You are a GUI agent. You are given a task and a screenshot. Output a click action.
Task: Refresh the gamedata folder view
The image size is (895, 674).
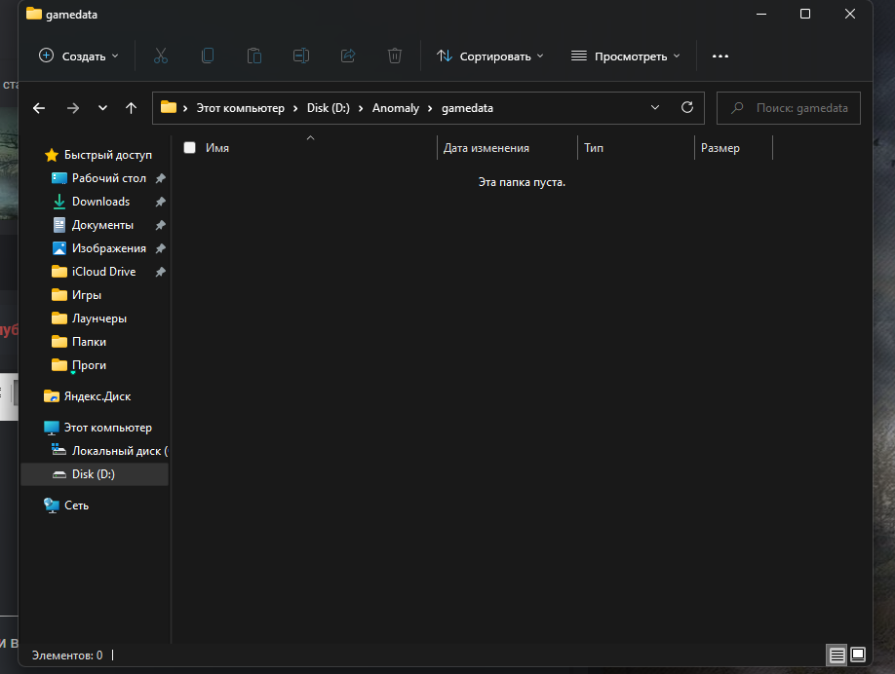point(686,108)
